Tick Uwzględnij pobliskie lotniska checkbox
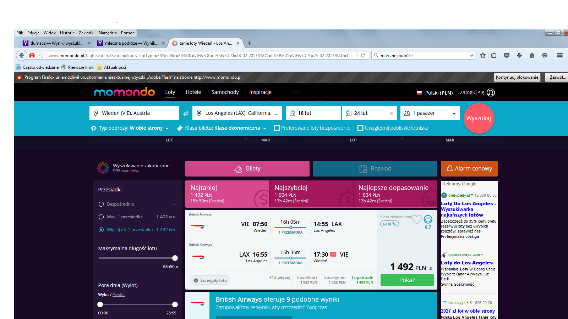 pos(360,128)
